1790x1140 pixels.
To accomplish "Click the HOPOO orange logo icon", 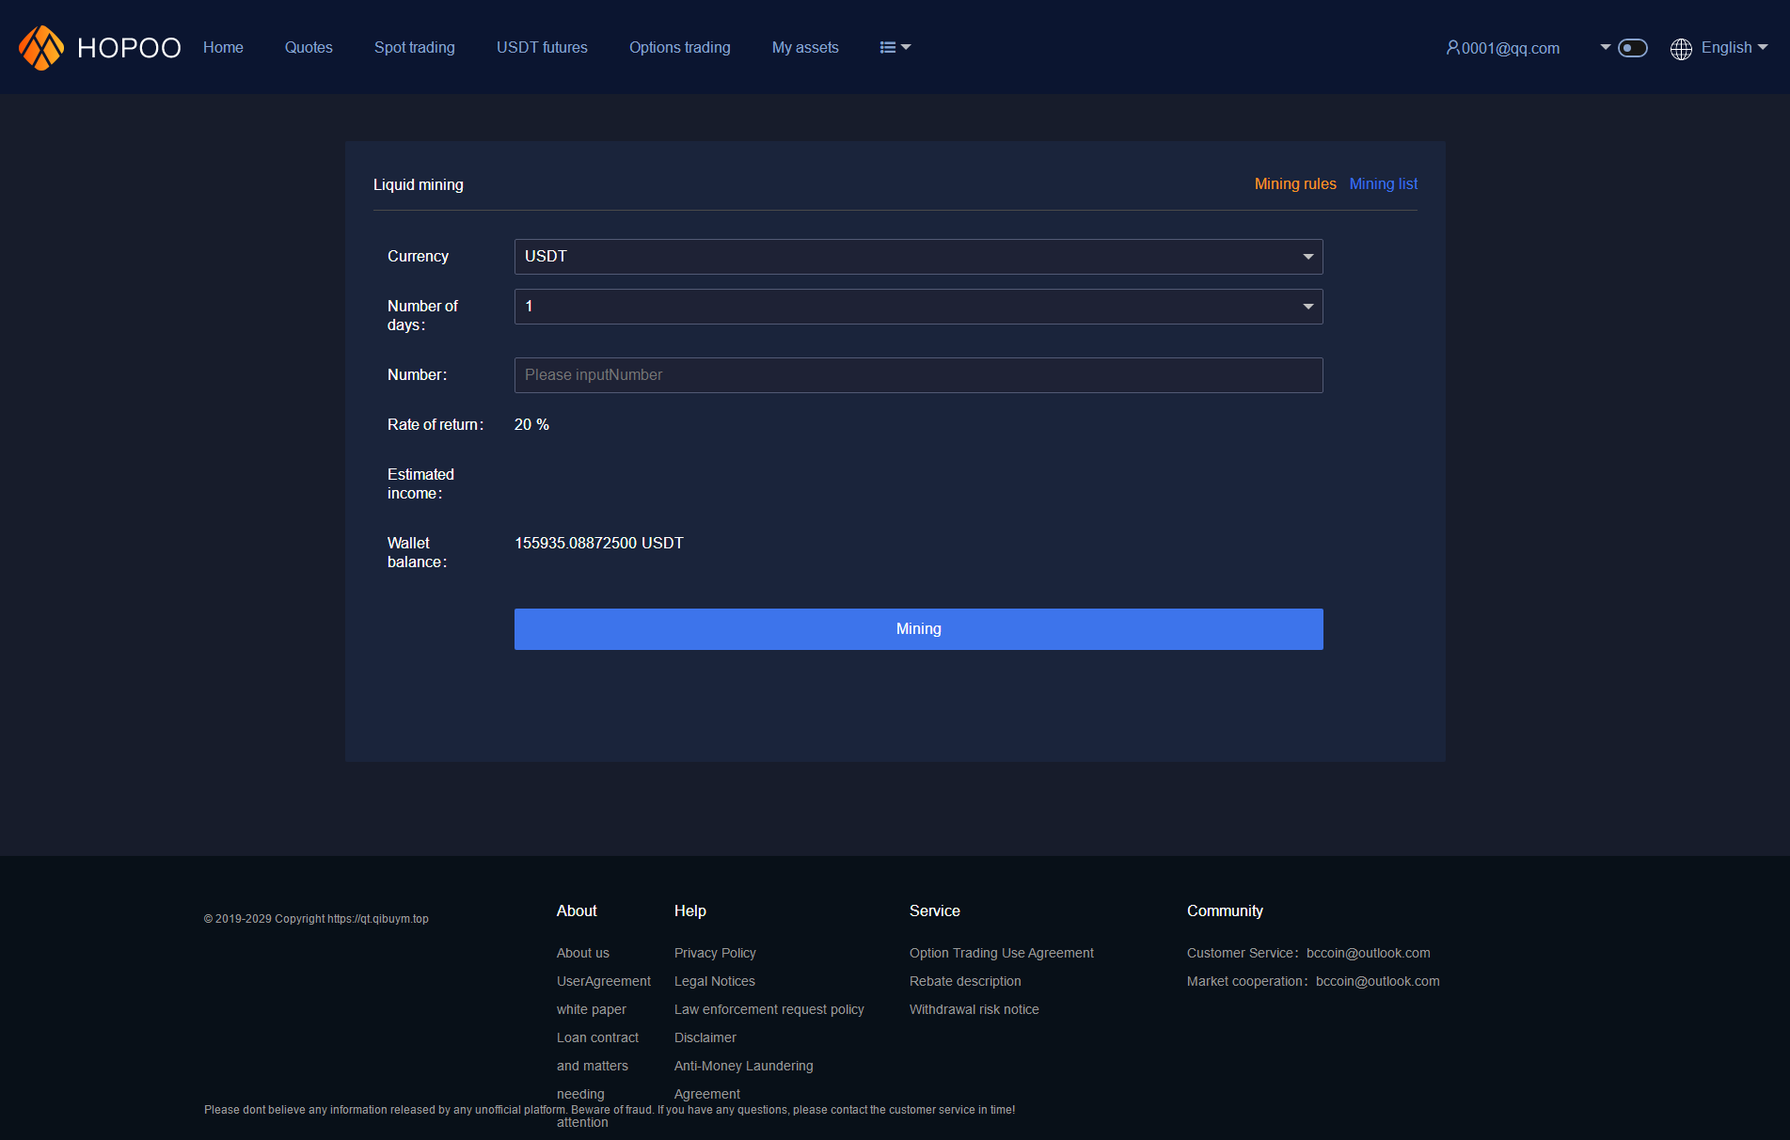I will point(41,47).
